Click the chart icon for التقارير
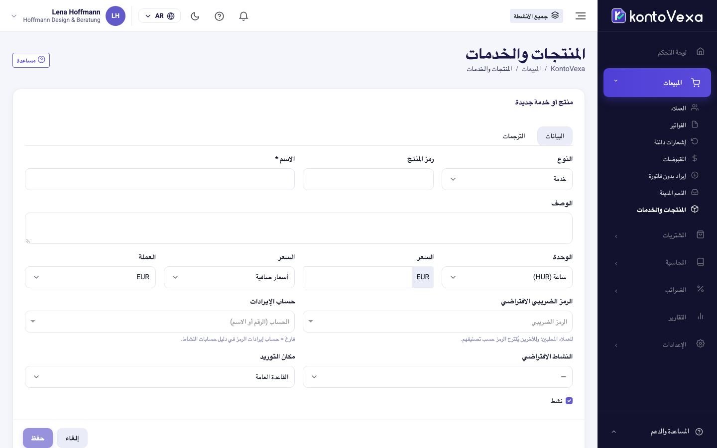 click(x=701, y=316)
